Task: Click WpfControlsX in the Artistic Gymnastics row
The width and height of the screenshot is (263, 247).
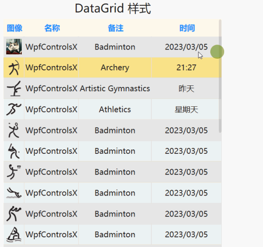Action: (51, 88)
